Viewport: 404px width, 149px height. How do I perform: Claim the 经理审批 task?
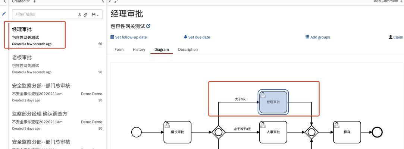pyautogui.click(x=396, y=37)
